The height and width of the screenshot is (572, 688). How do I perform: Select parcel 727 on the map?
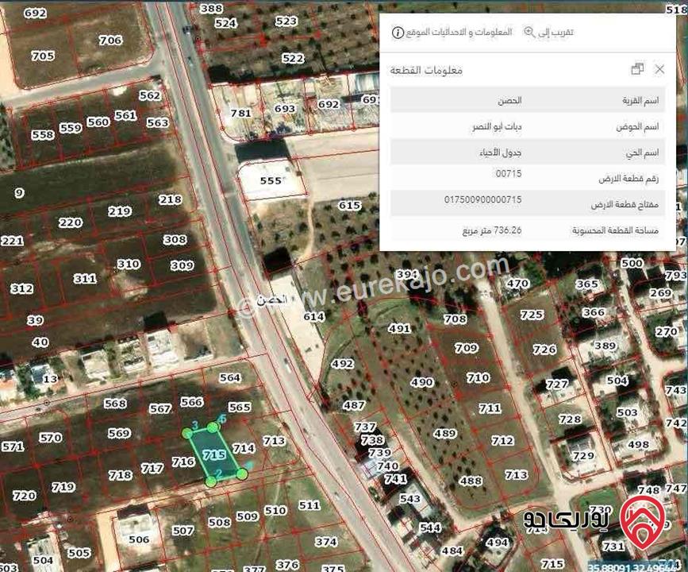[x=557, y=385]
